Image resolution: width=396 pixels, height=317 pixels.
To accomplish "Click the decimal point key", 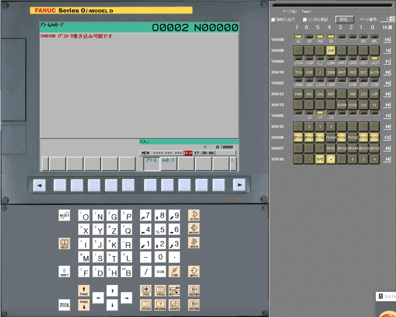I will click(174, 257).
